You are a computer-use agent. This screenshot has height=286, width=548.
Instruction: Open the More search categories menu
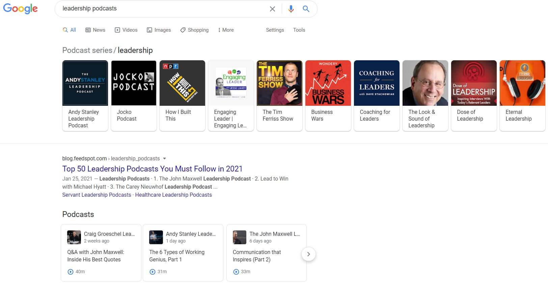coord(226,30)
